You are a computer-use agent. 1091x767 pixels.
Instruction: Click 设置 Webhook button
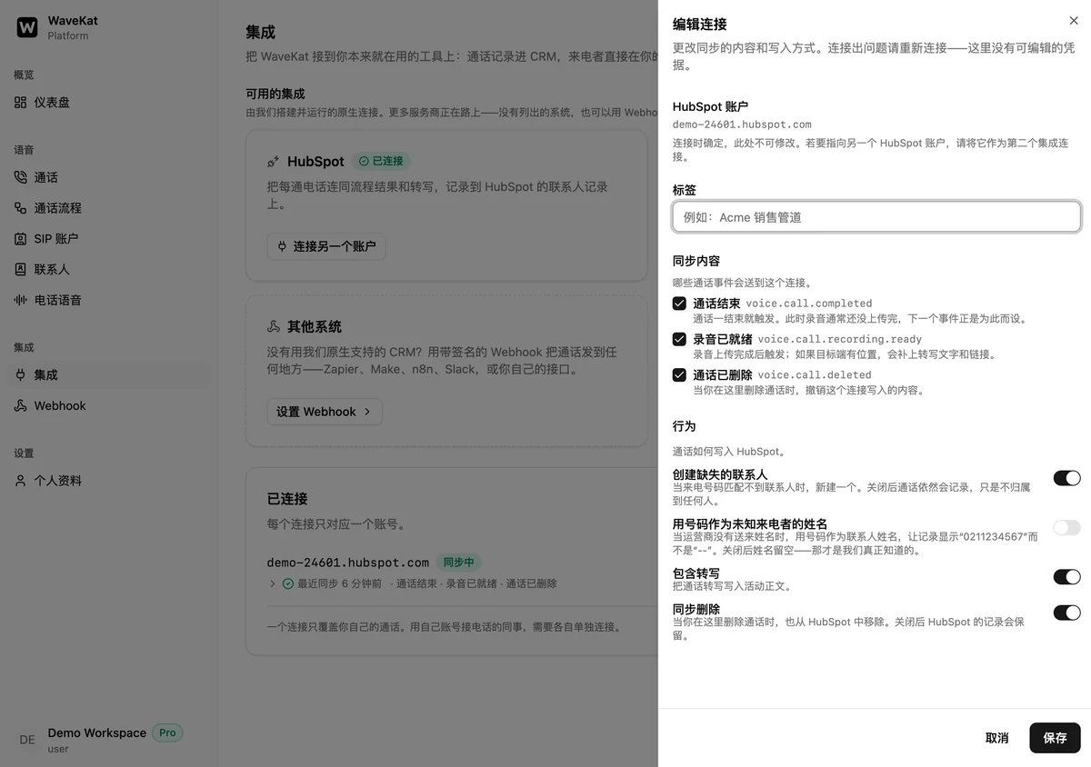325,412
